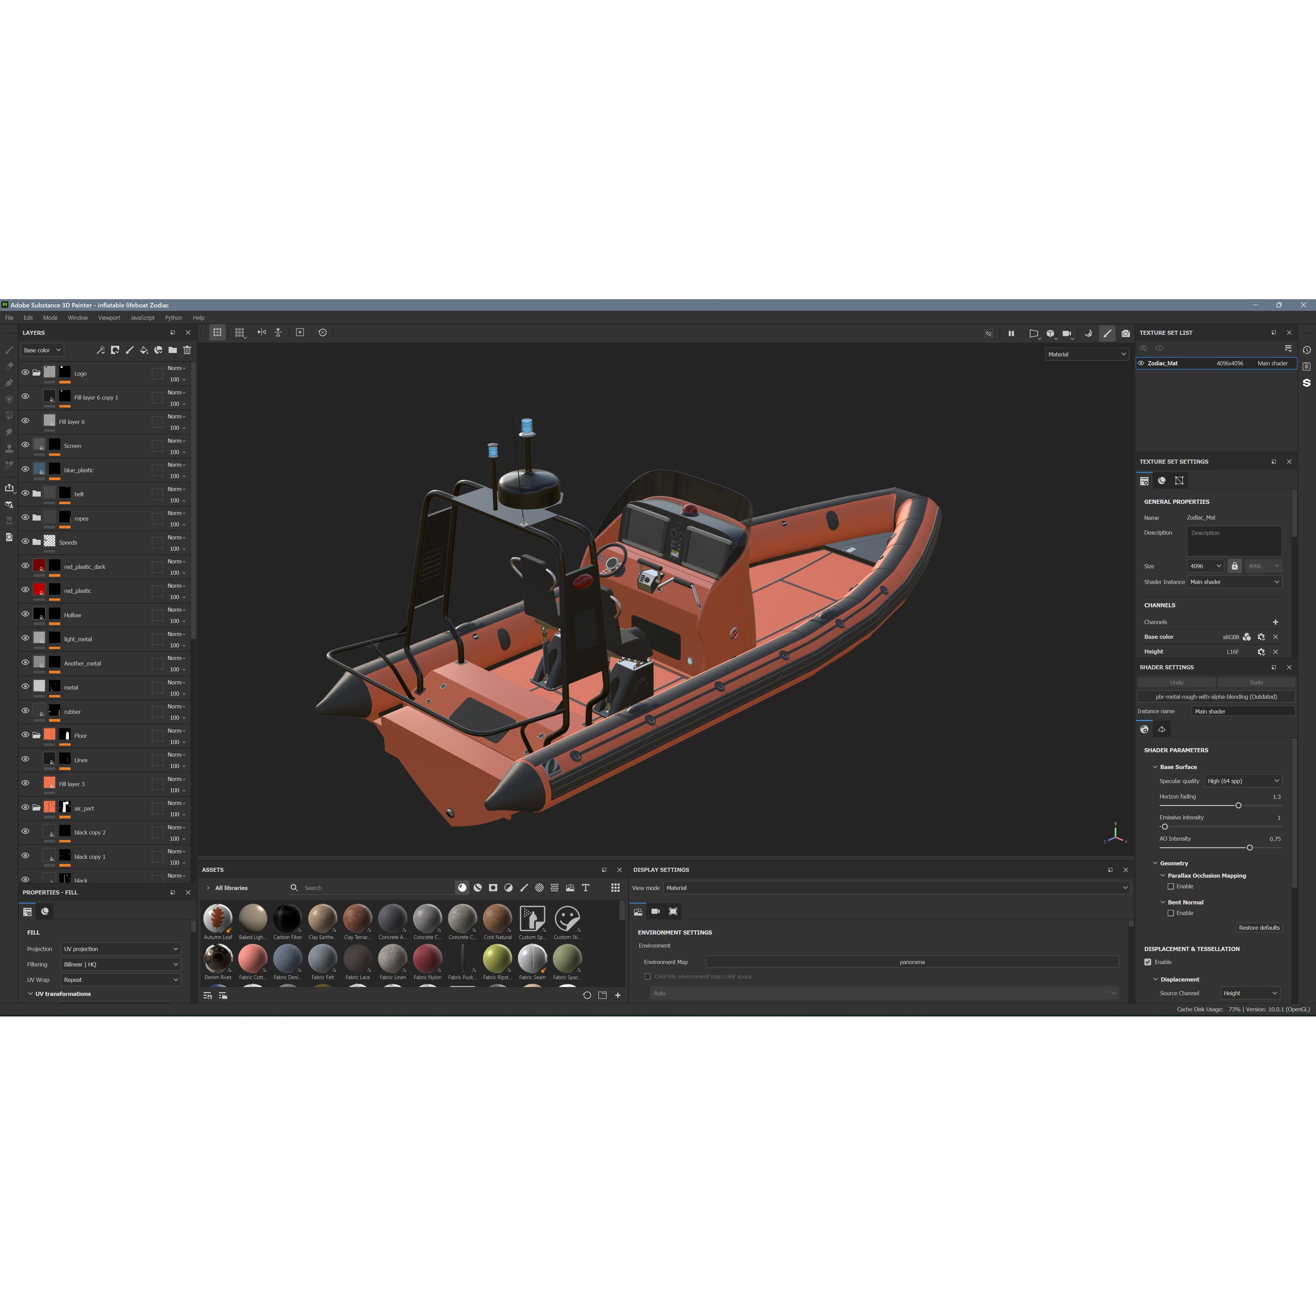The height and width of the screenshot is (1316, 1316).
Task: Select the Paint tool in the viewport toolbar
Action: coord(1108,334)
